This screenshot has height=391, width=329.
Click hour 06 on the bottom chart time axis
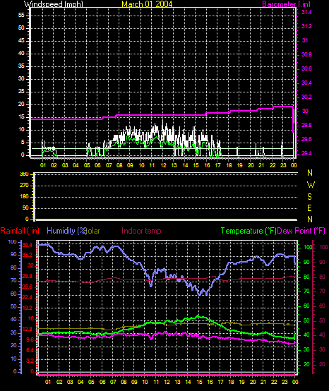[102, 382]
